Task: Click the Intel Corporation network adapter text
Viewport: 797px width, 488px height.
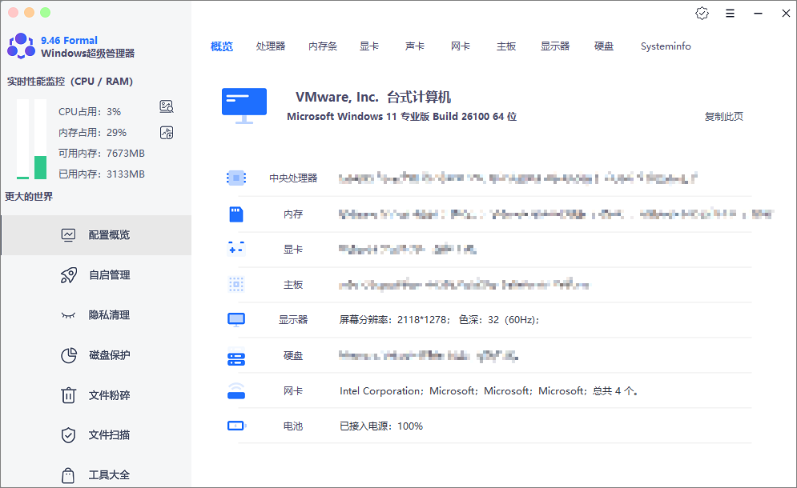Action: point(489,391)
